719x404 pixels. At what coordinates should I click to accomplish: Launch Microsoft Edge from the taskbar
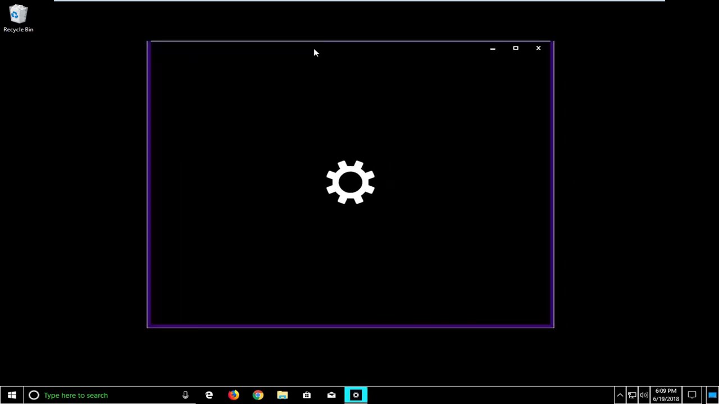tap(209, 395)
